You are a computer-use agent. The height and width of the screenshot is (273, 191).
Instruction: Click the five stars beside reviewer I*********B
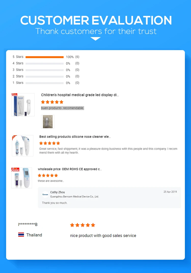point(83,225)
